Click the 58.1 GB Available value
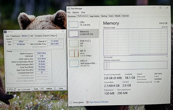Screen dimensions: 173x110 (130, 78)
